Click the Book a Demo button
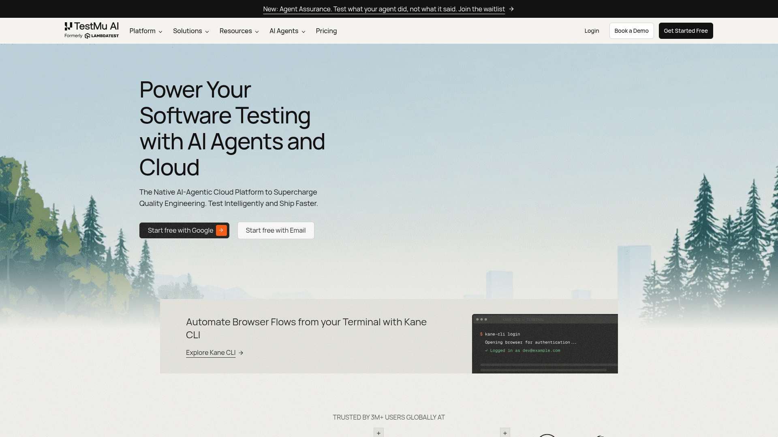 [631, 31]
